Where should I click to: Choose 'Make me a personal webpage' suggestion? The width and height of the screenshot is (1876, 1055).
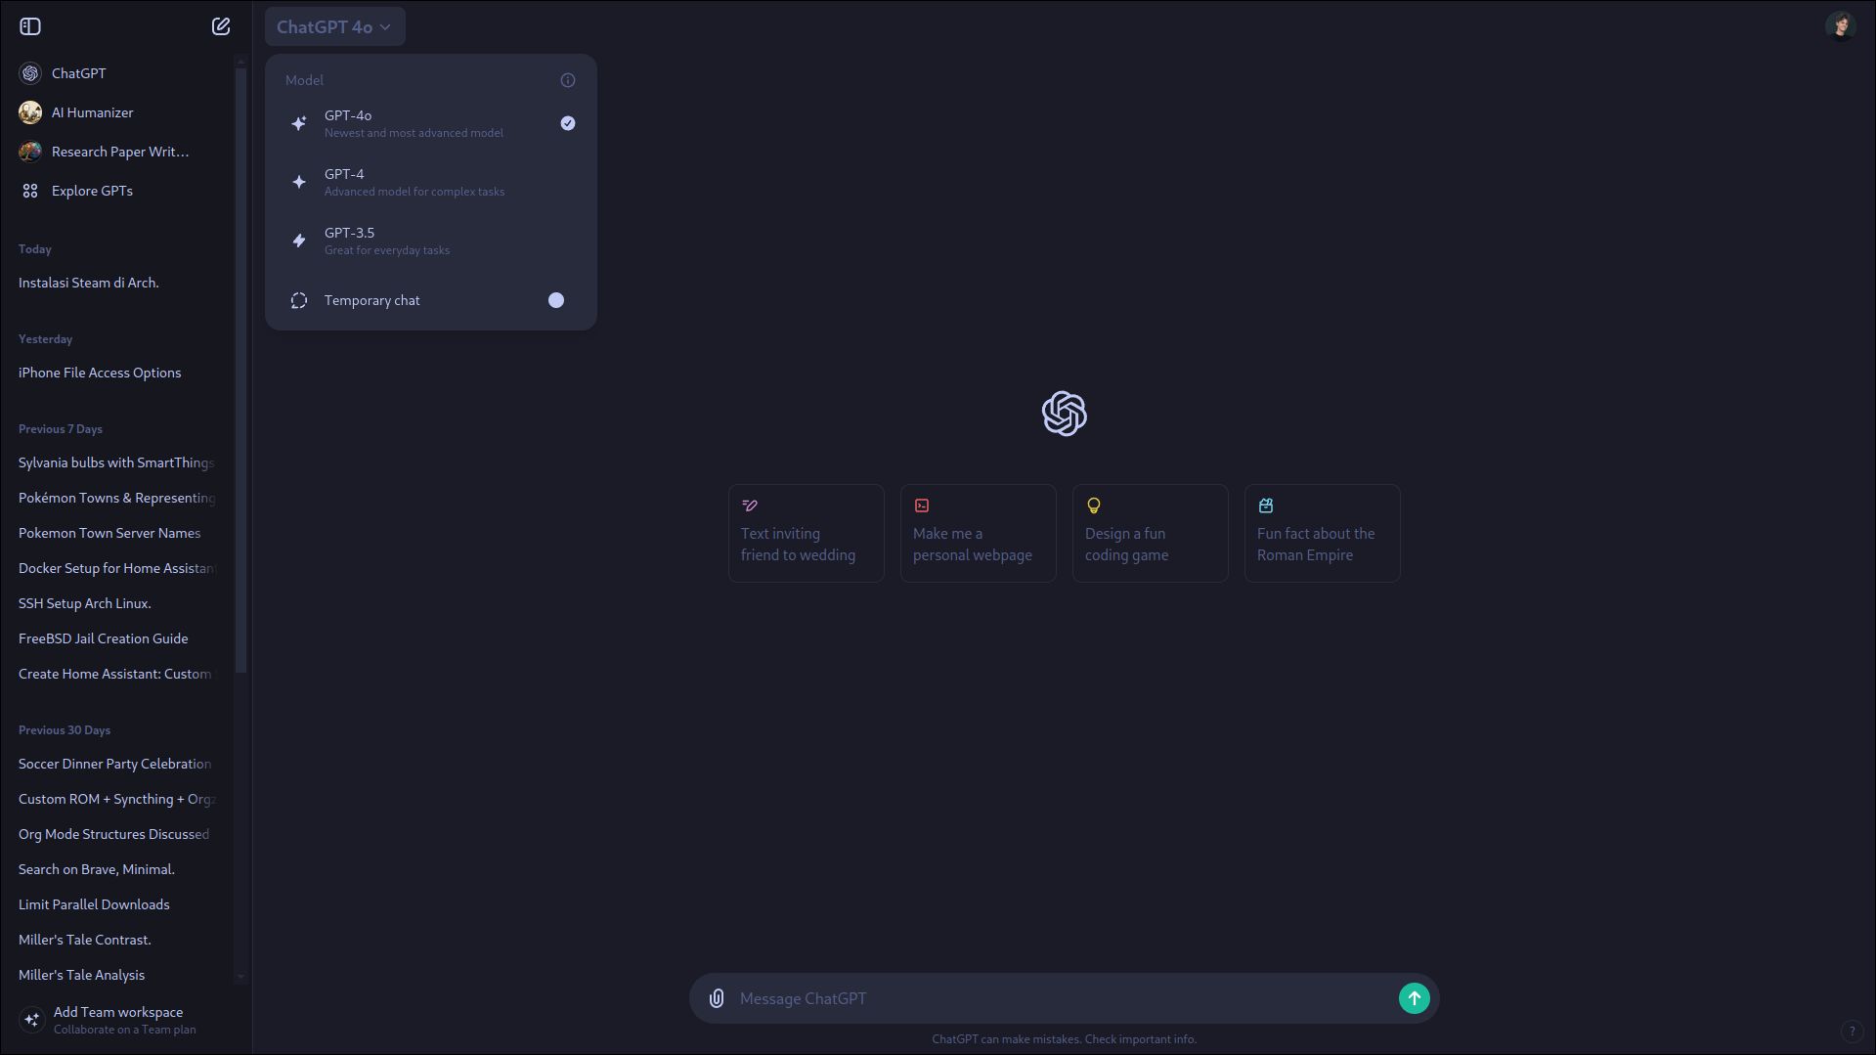(x=979, y=533)
